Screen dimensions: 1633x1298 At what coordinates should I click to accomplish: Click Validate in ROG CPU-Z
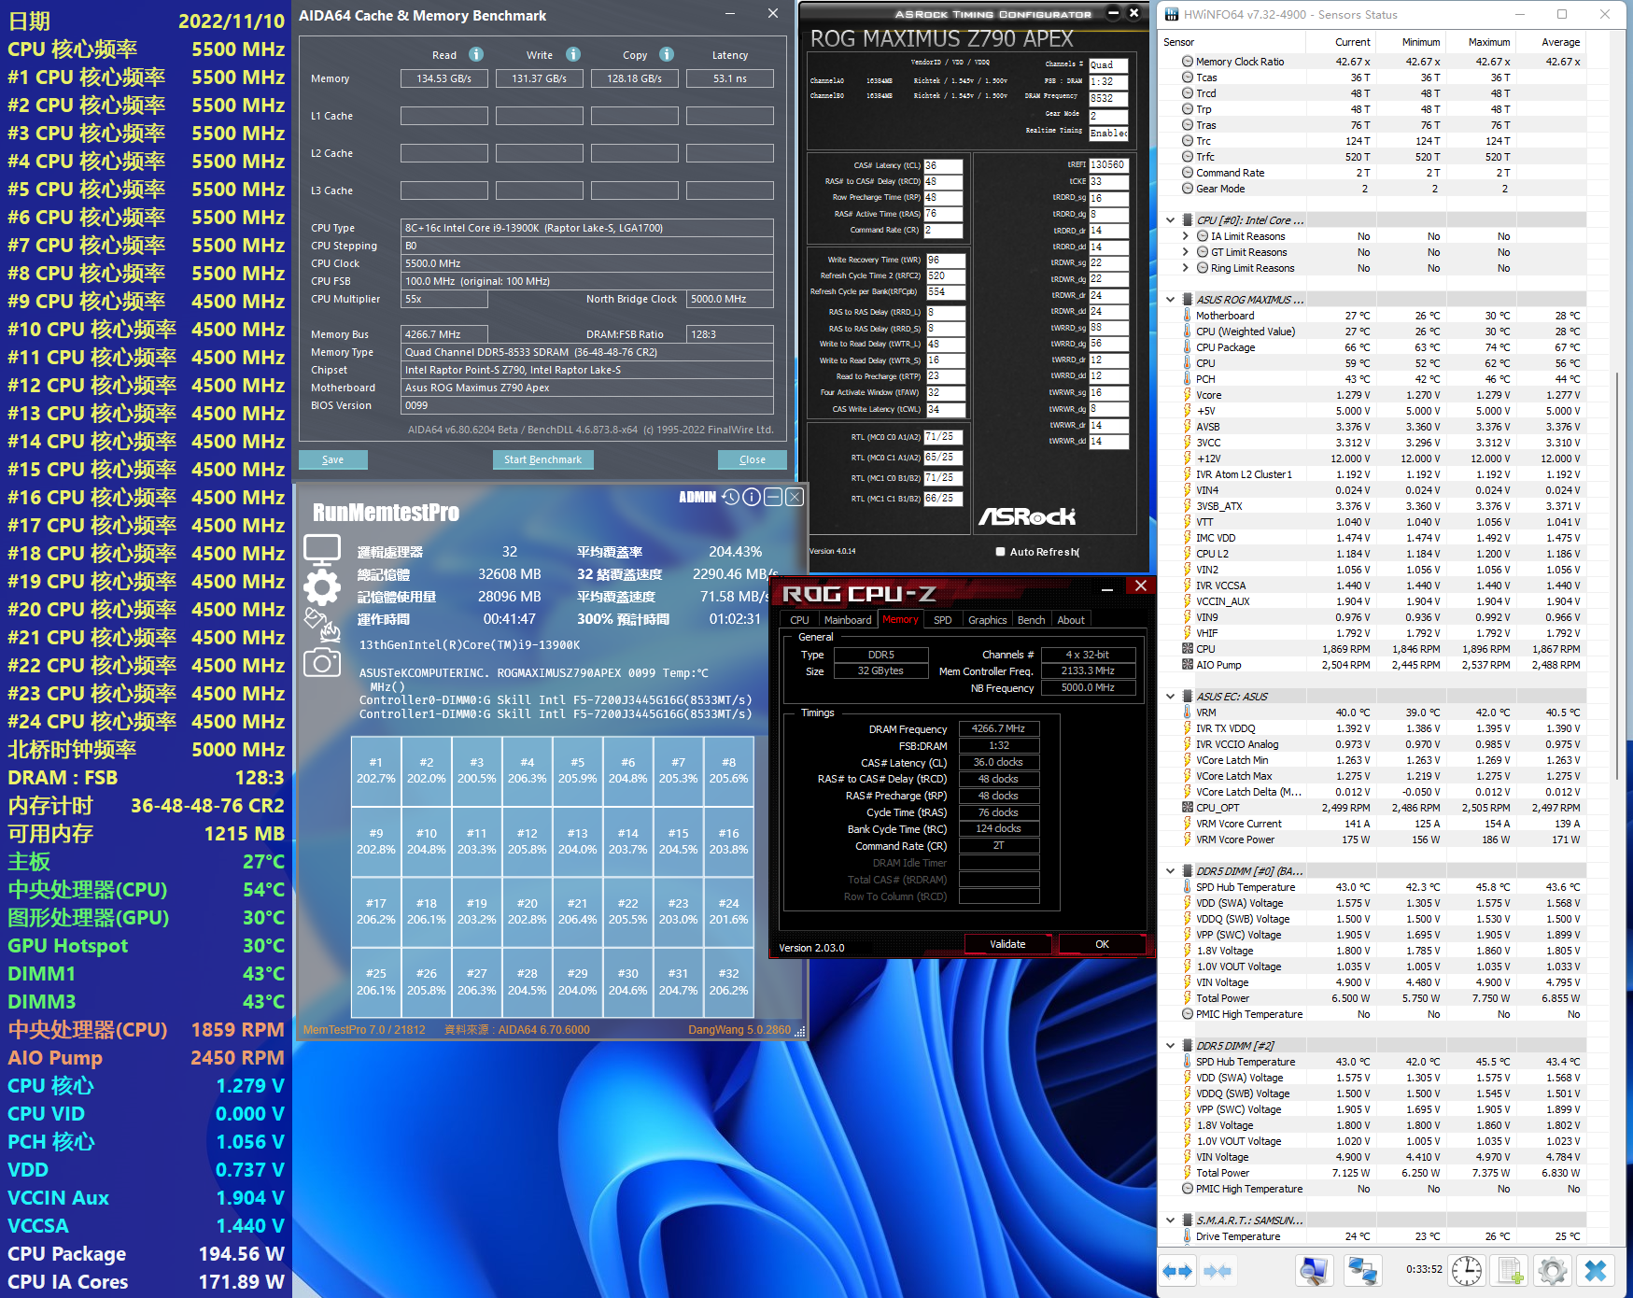[x=1007, y=944]
